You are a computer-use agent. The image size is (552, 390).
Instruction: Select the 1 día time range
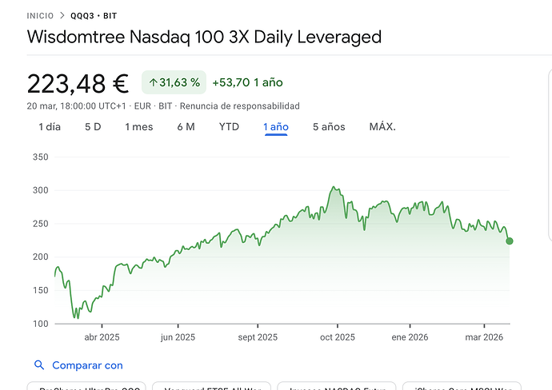[50, 126]
